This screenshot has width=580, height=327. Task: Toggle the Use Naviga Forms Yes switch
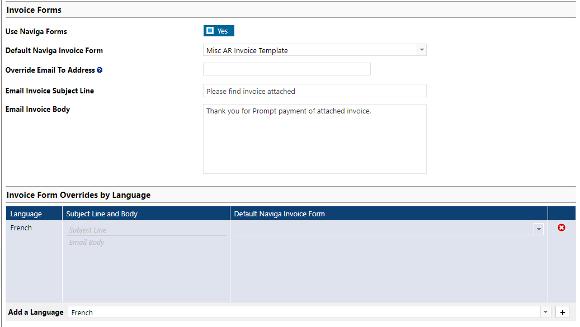click(218, 31)
